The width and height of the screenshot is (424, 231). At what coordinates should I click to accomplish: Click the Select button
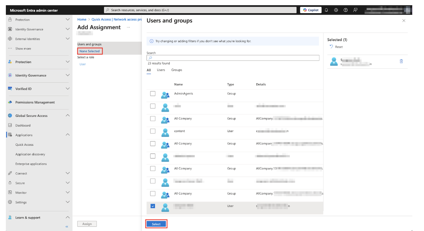click(x=156, y=224)
